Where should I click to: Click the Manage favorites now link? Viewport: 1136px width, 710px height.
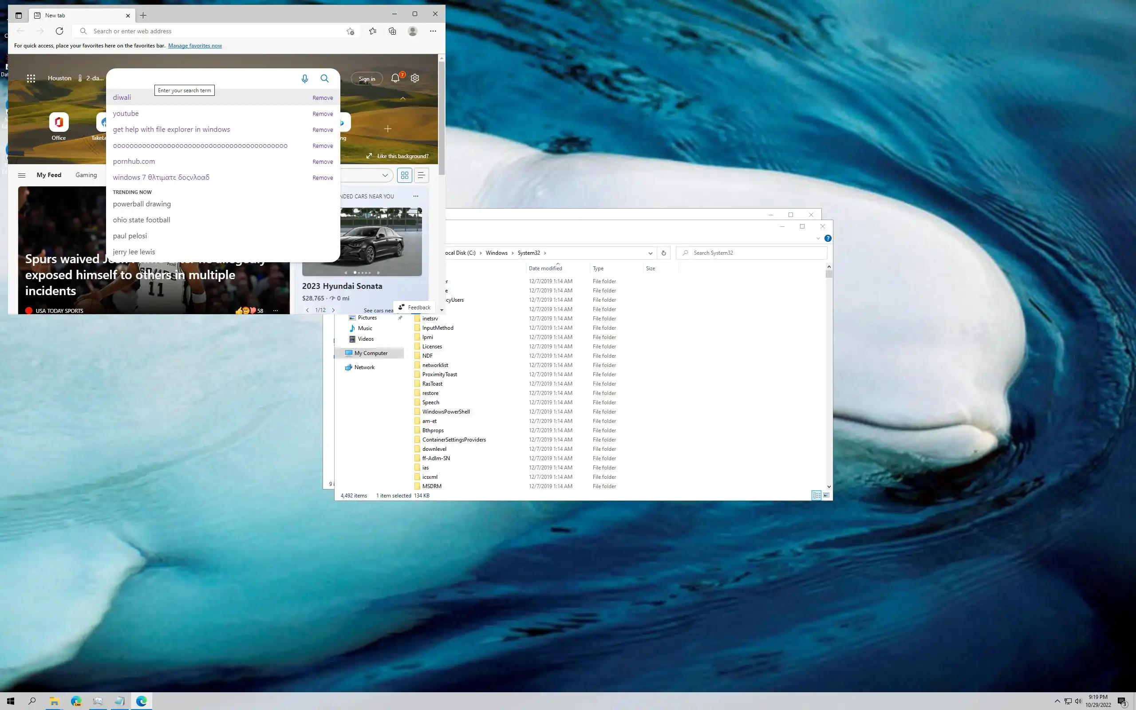(195, 46)
